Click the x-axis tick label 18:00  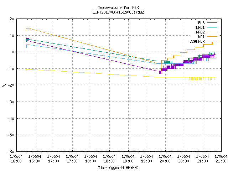coord(90,161)
